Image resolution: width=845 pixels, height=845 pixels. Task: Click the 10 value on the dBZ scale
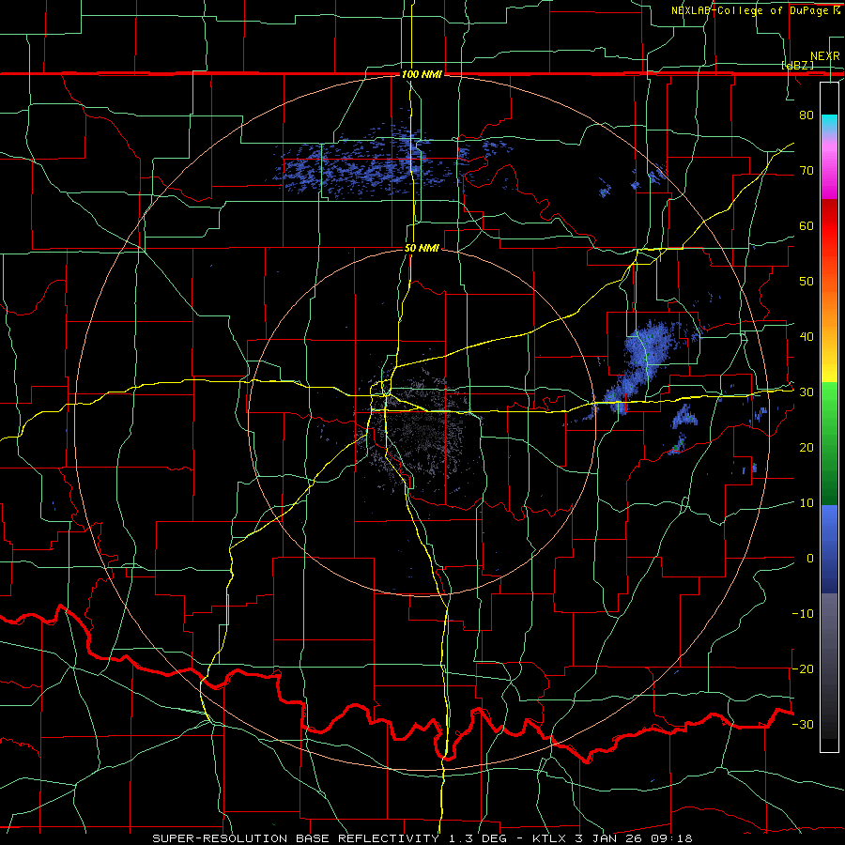tap(807, 503)
